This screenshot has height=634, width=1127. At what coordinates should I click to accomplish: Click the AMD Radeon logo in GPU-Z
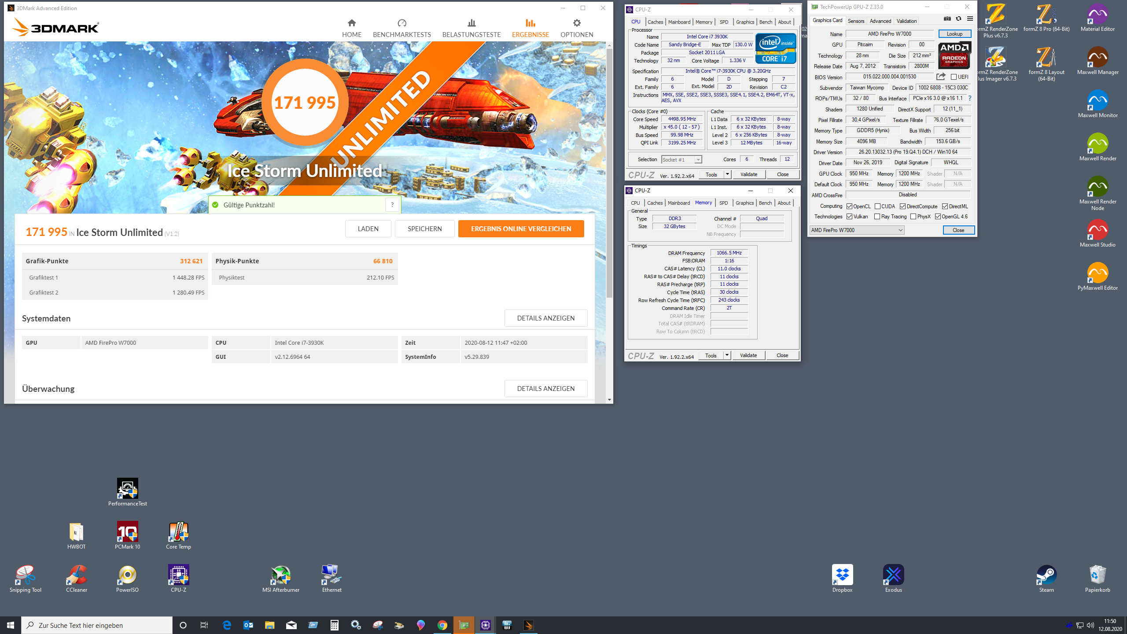point(954,55)
